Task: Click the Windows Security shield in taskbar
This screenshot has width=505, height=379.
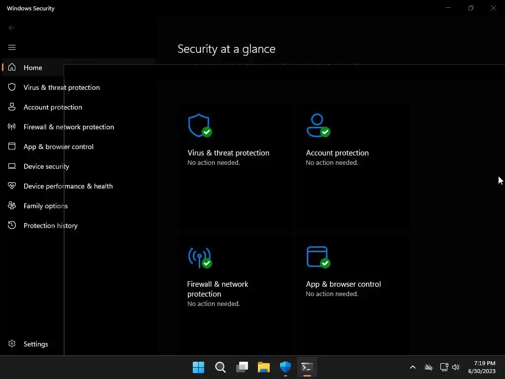Action: pos(286,367)
